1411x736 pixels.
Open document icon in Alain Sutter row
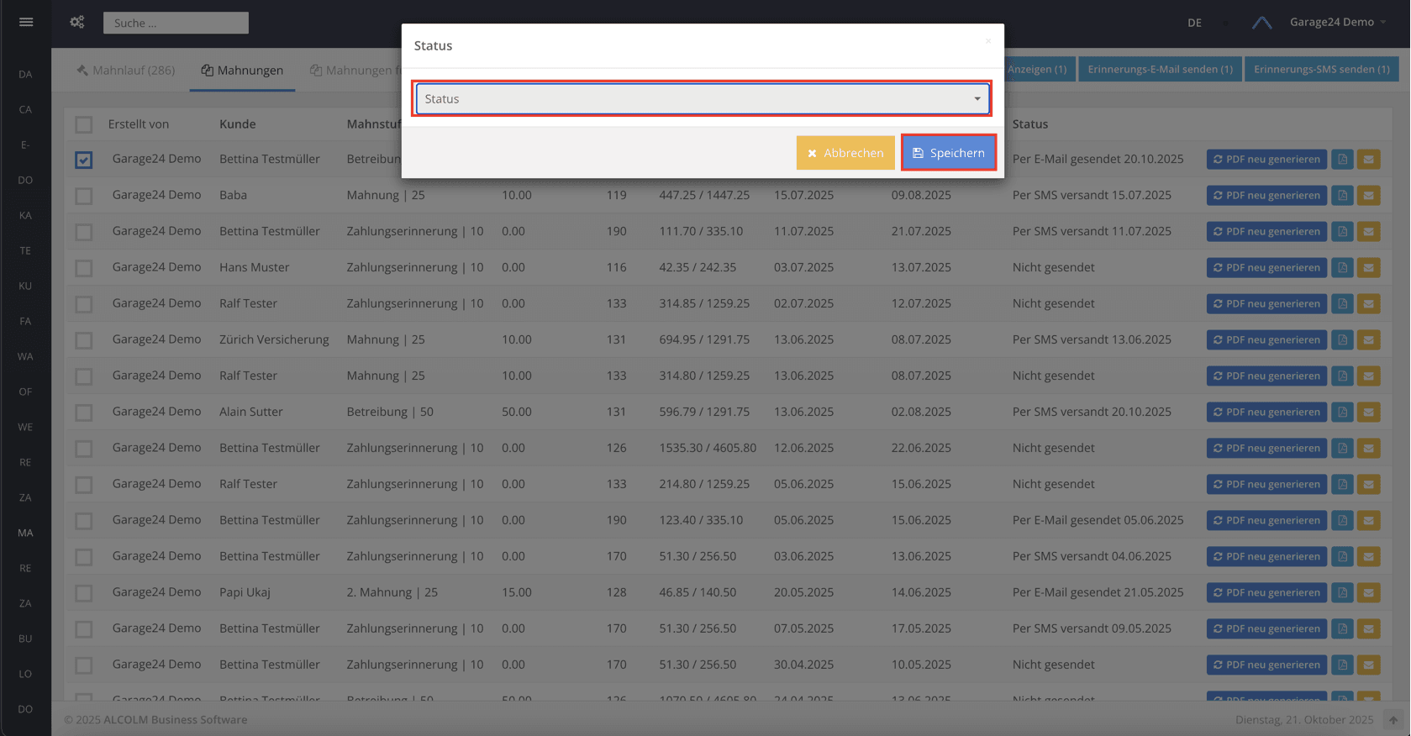coord(1342,413)
